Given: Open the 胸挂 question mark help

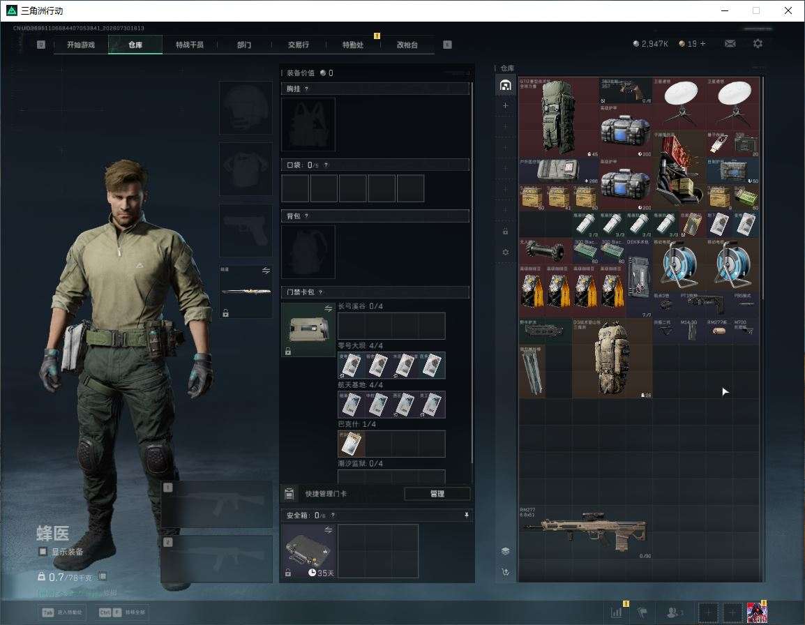Looking at the screenshot, I should (306, 89).
